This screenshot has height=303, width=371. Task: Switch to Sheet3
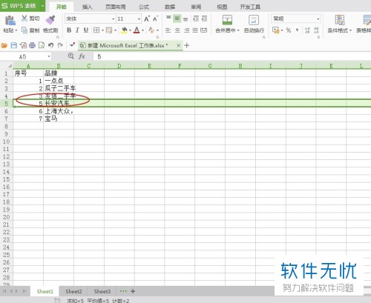pyautogui.click(x=102, y=291)
